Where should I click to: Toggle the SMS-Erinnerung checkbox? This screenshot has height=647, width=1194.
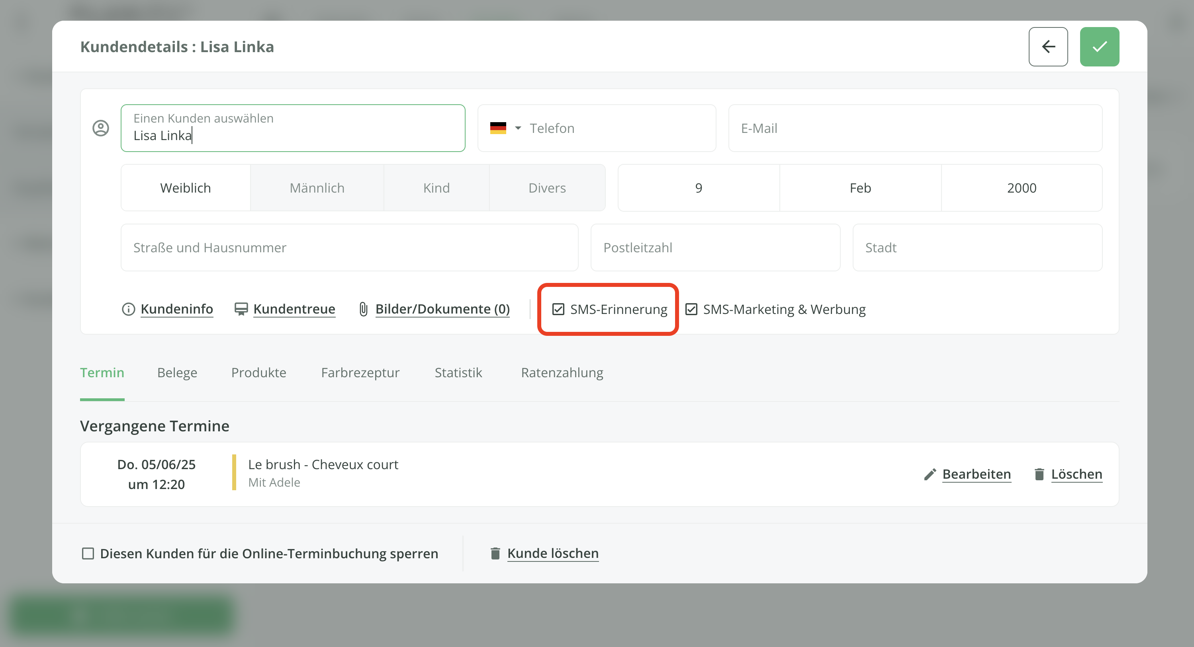click(558, 310)
